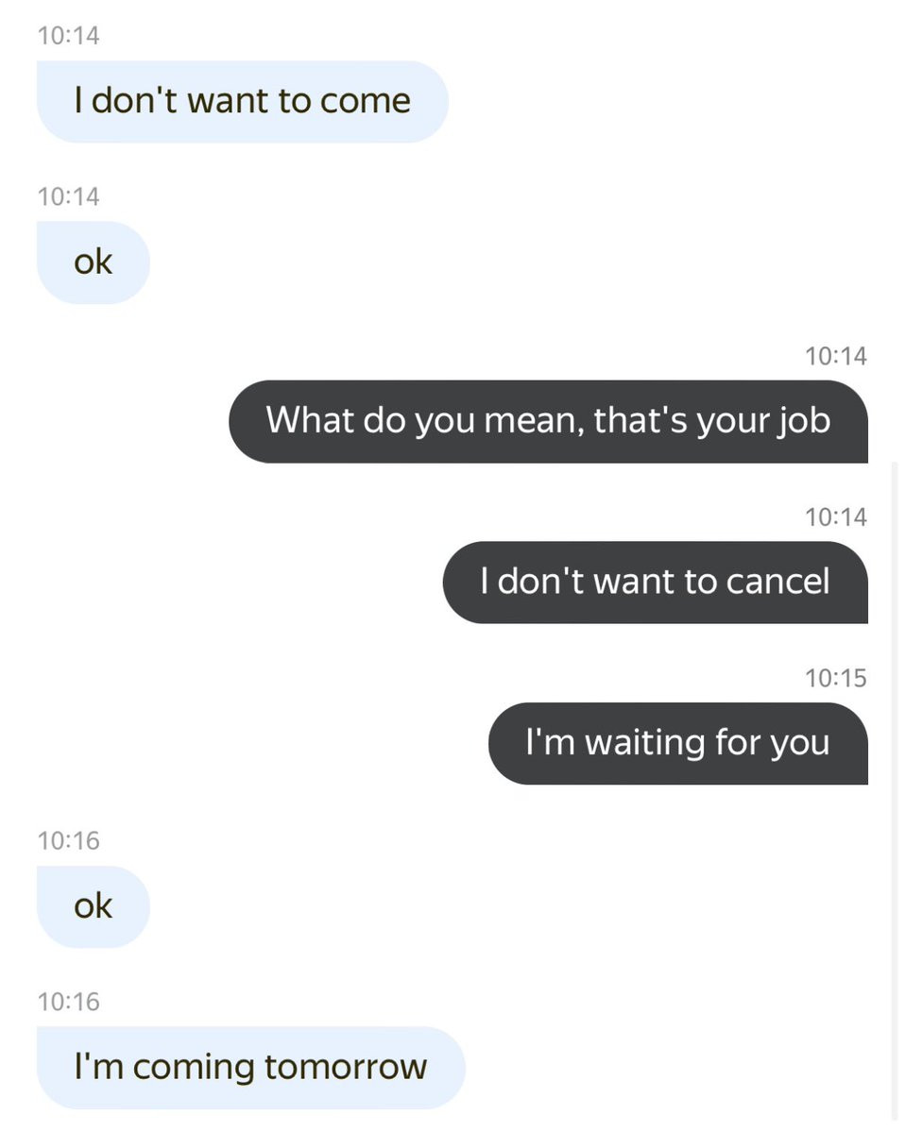The width and height of the screenshot is (905, 1132).
Task: Click the word "cancel" in the sent message
Action: [777, 582]
